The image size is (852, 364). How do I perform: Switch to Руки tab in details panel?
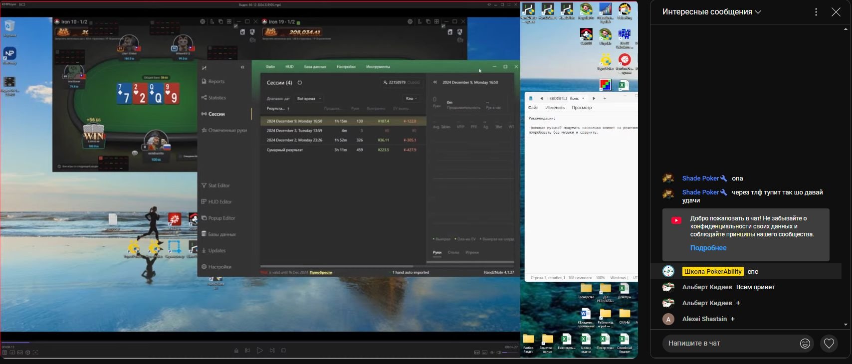[x=437, y=252]
